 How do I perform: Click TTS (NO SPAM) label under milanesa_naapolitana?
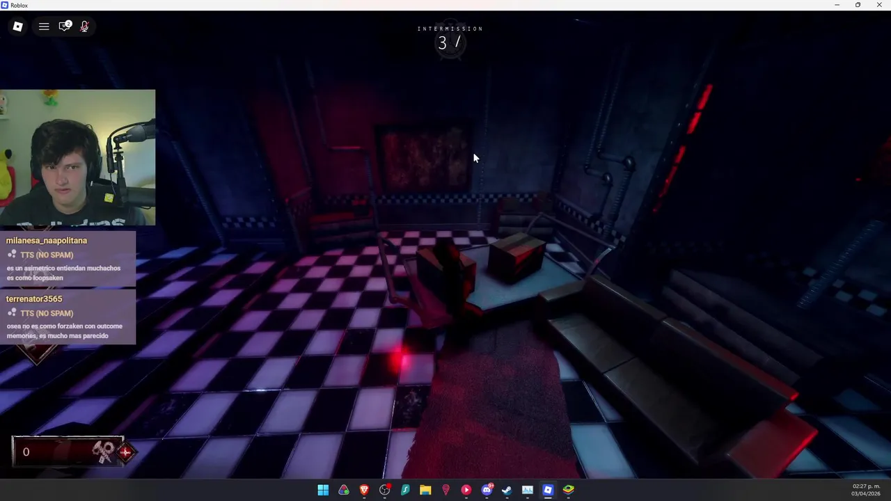(47, 255)
